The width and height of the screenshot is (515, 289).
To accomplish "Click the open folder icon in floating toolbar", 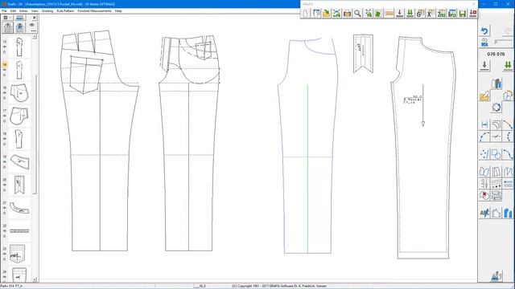I will coord(326,14).
